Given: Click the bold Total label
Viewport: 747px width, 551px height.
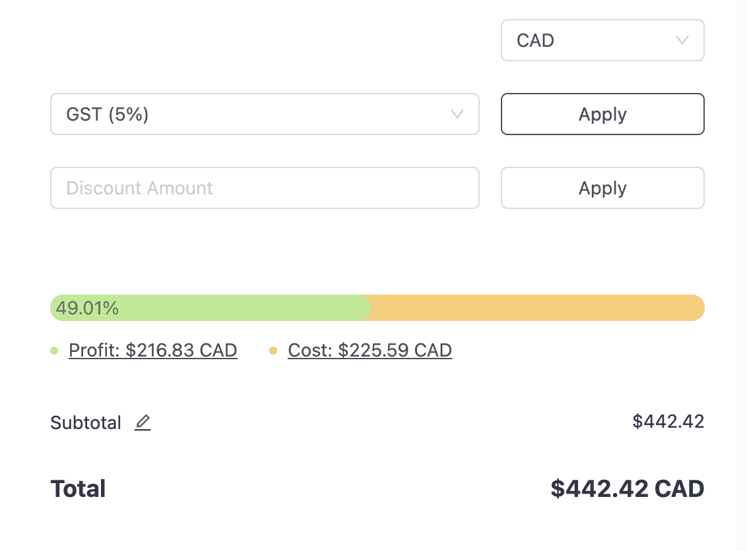Looking at the screenshot, I should tap(78, 488).
